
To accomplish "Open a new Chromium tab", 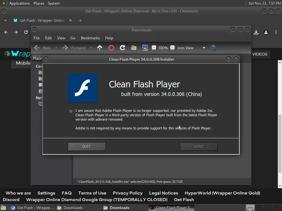I will (80, 20).
